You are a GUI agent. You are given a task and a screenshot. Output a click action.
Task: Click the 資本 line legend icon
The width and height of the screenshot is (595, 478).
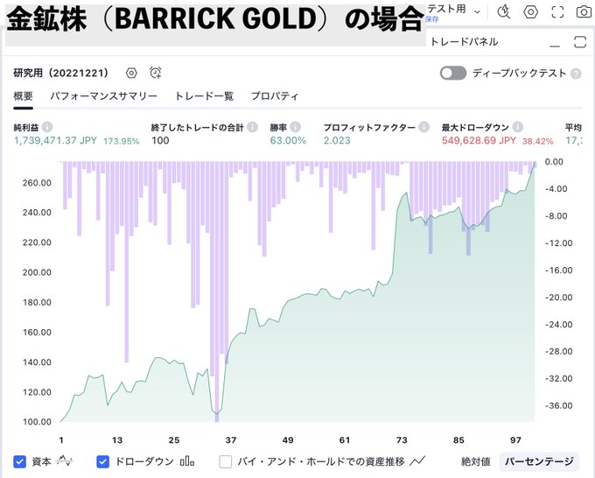coord(65,461)
